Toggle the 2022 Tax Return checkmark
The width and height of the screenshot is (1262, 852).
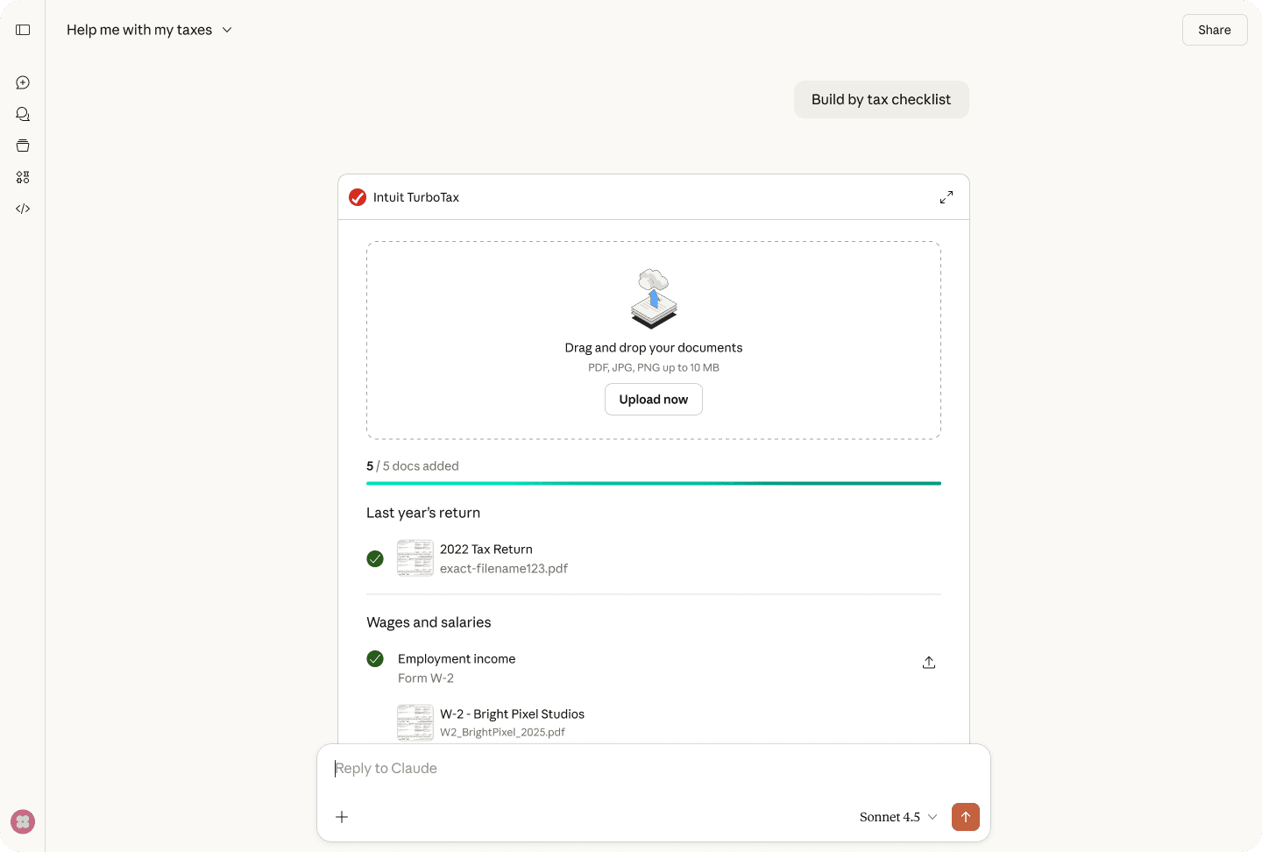coord(375,558)
